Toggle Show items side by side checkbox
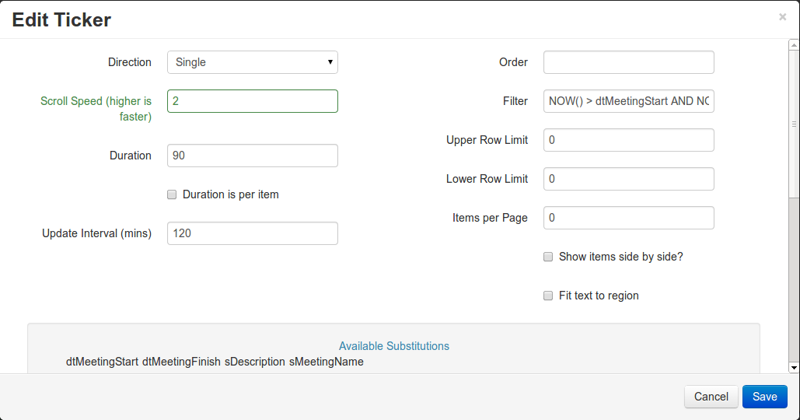The width and height of the screenshot is (800, 420). (x=548, y=257)
